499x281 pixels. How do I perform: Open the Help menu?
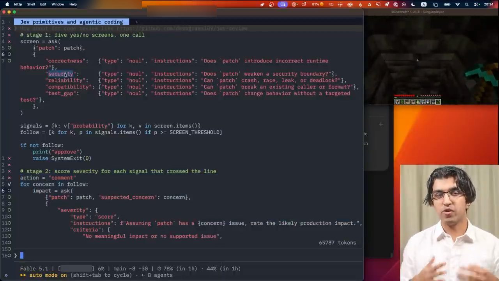click(x=73, y=4)
